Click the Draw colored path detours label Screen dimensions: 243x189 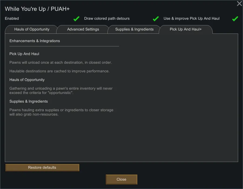(x=107, y=19)
